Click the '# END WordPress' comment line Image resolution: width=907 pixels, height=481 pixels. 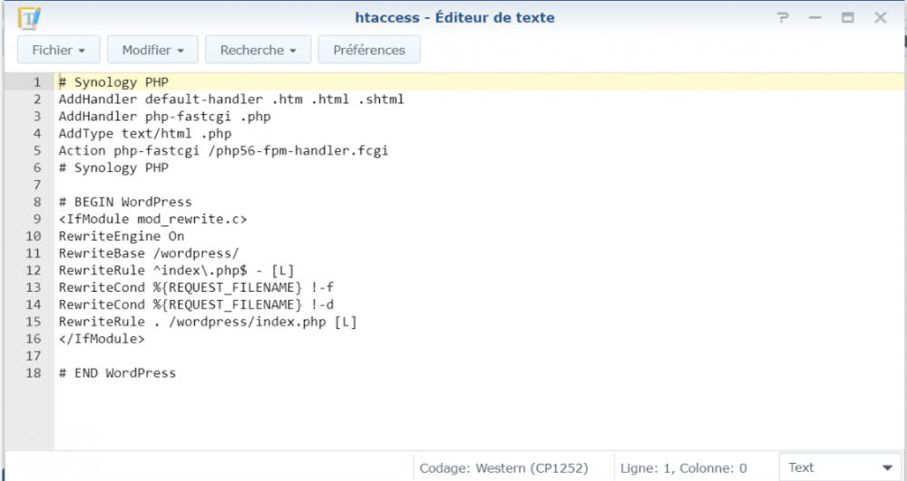pos(117,372)
